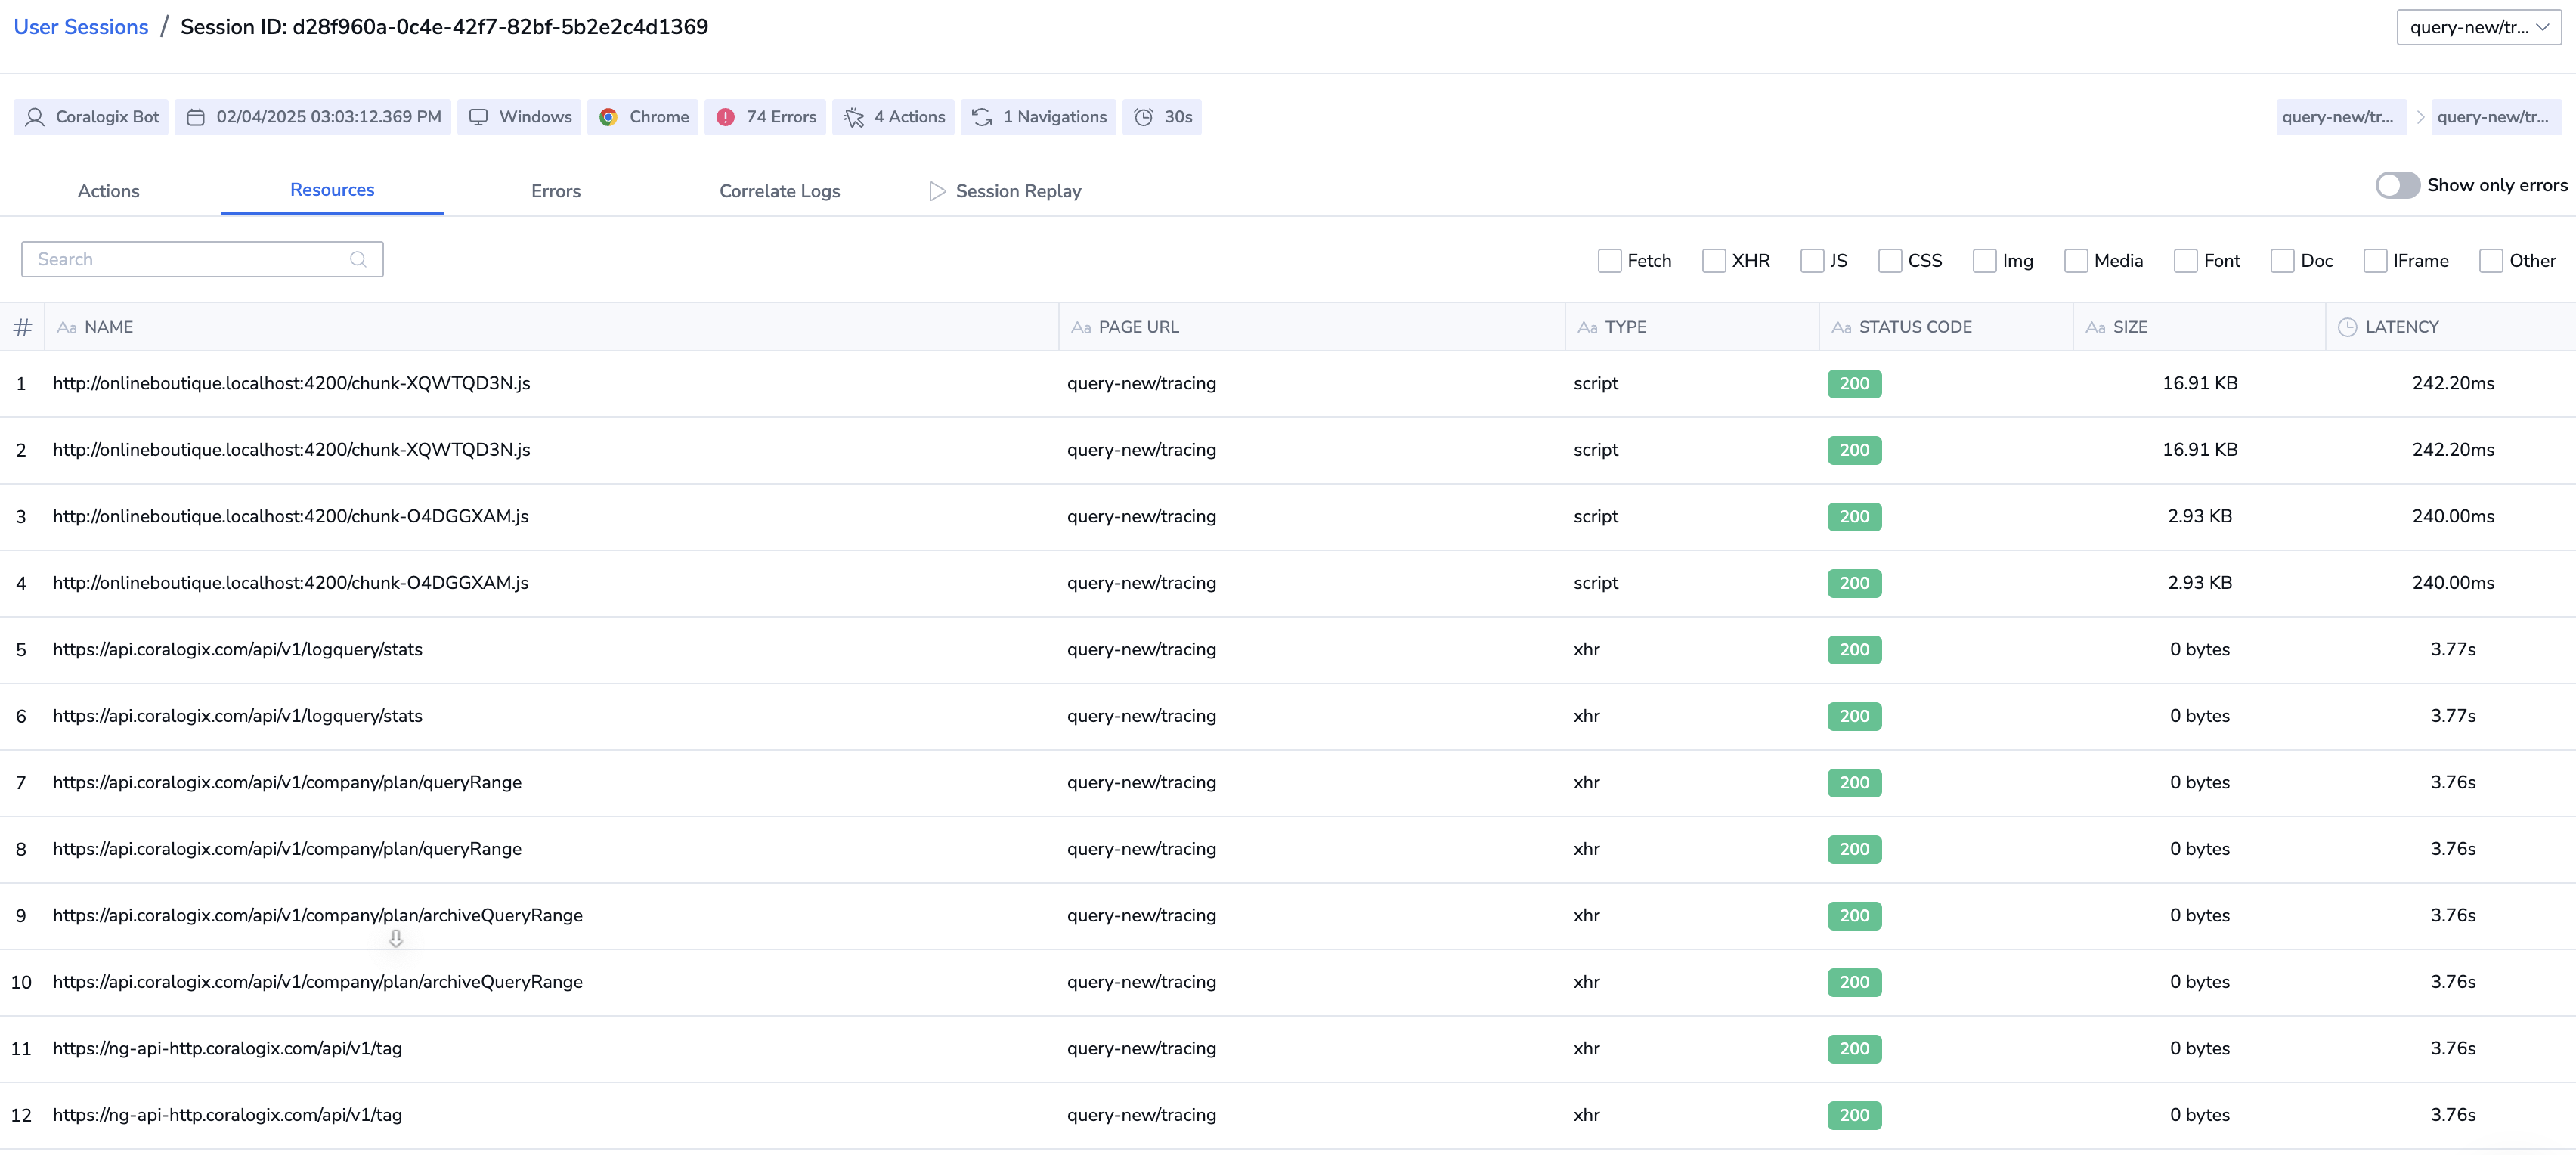2576x1155 pixels.
Task: Click the Aa icon in the TYPE header
Action: click(1587, 327)
